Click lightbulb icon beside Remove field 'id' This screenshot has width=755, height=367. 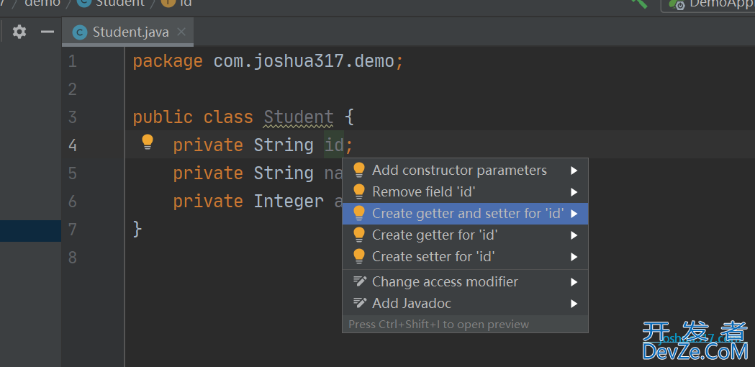pos(359,191)
